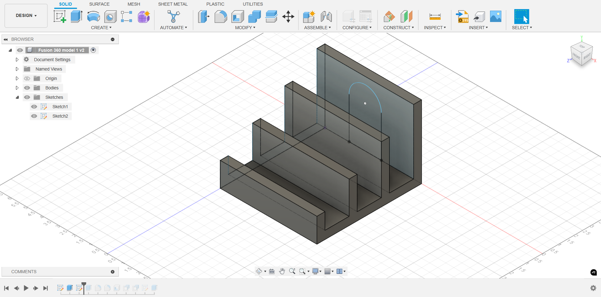Select the Measure tool under Inspect

tap(435, 17)
